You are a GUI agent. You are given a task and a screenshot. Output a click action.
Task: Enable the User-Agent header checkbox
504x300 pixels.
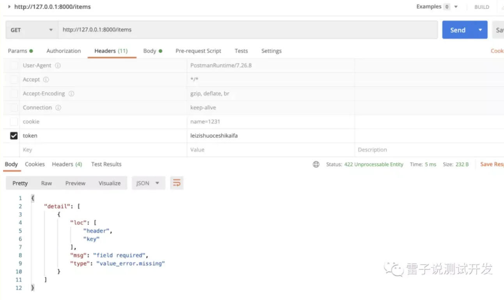14,66
